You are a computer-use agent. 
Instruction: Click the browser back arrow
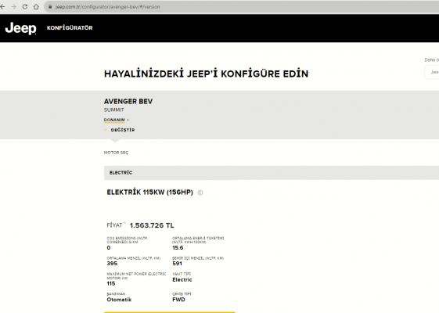[x=2, y=7]
